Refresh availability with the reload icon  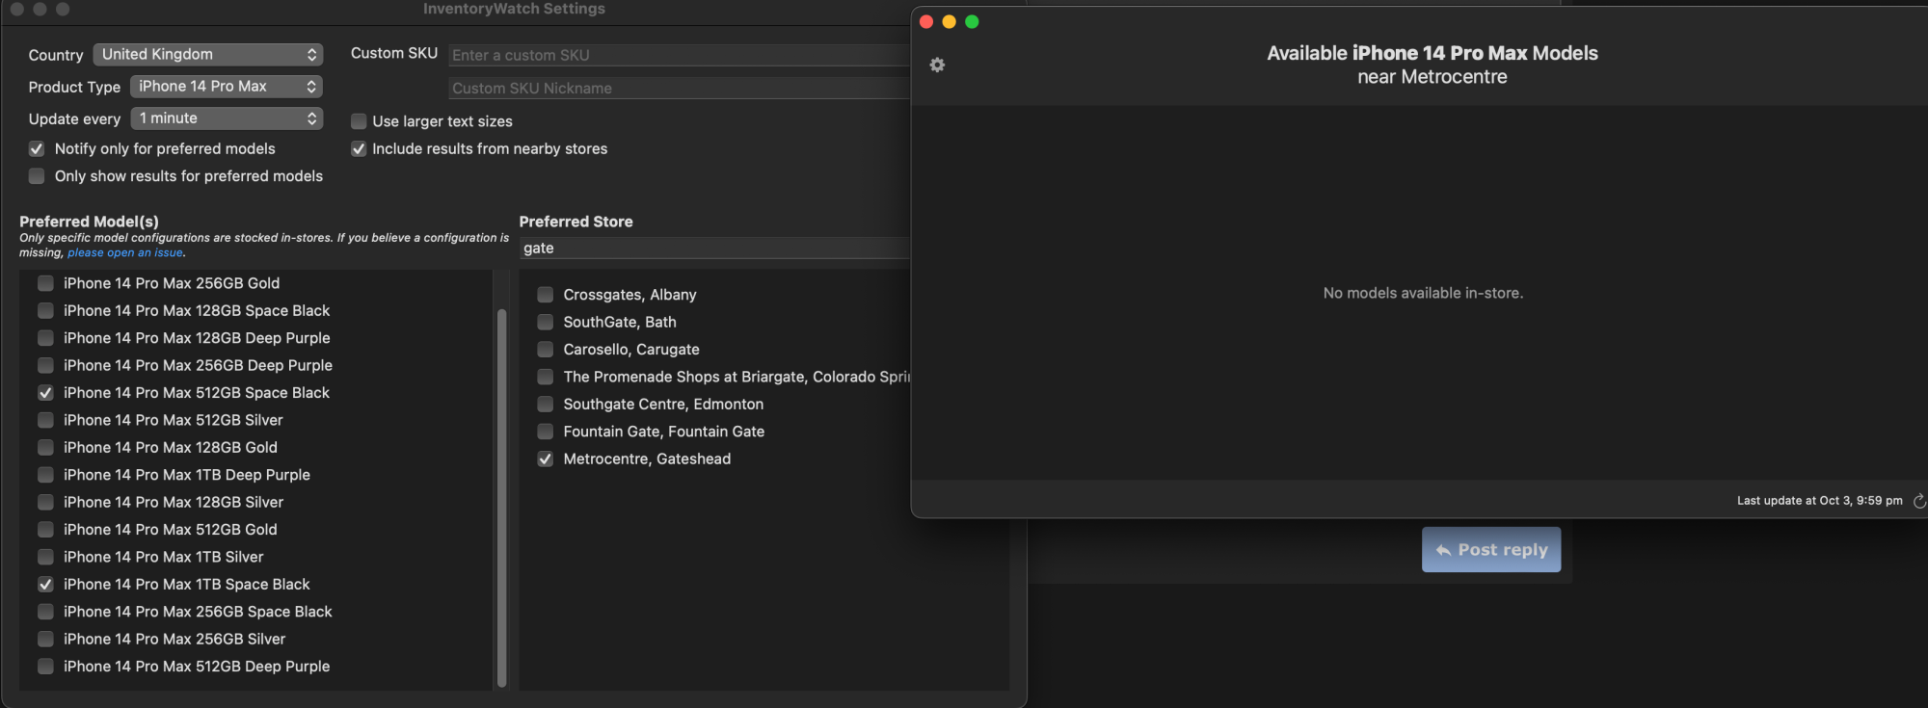tap(1919, 501)
